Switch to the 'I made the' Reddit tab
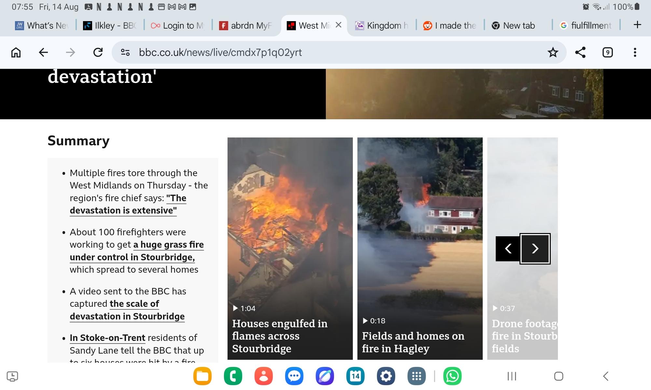The height and width of the screenshot is (390, 651). 450,25
